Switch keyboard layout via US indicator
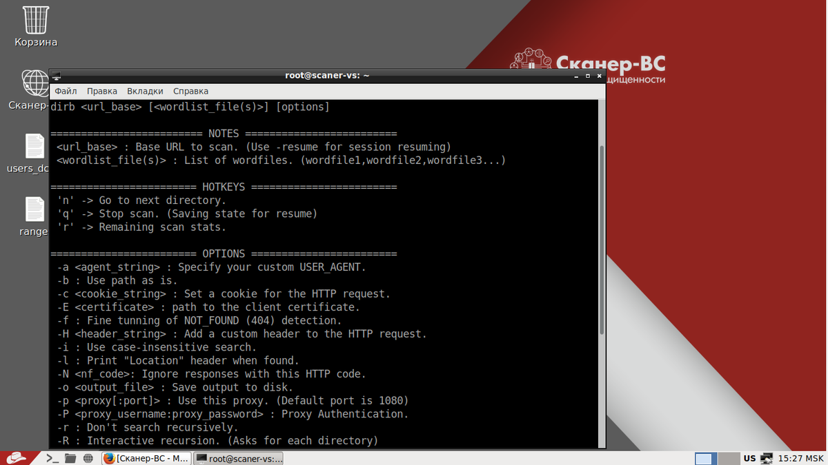 click(749, 458)
